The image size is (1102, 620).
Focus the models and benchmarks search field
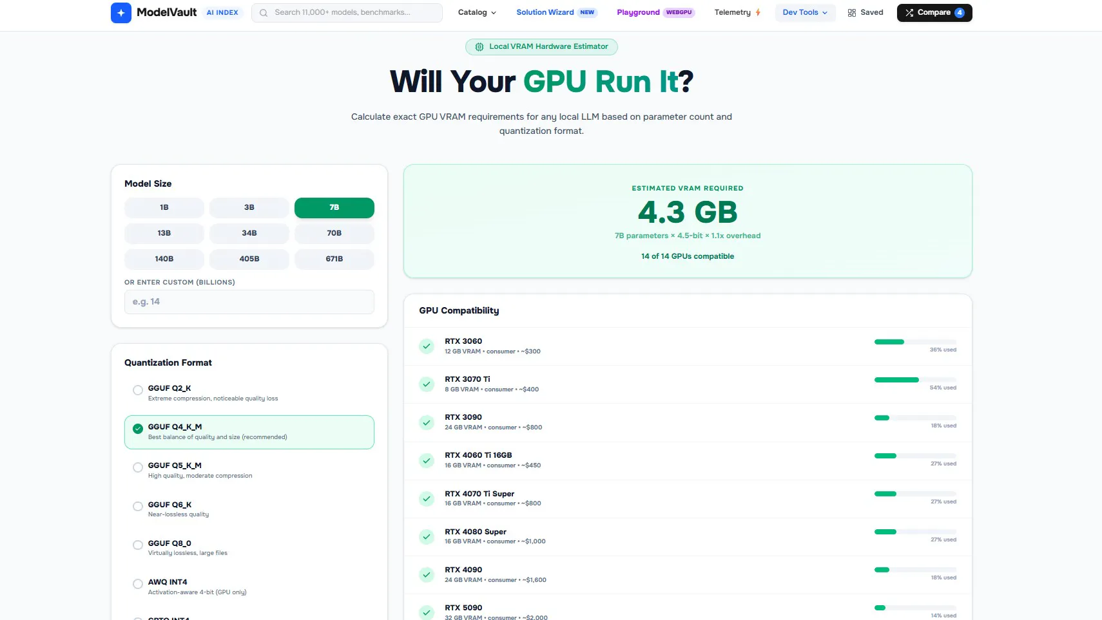[347, 13]
